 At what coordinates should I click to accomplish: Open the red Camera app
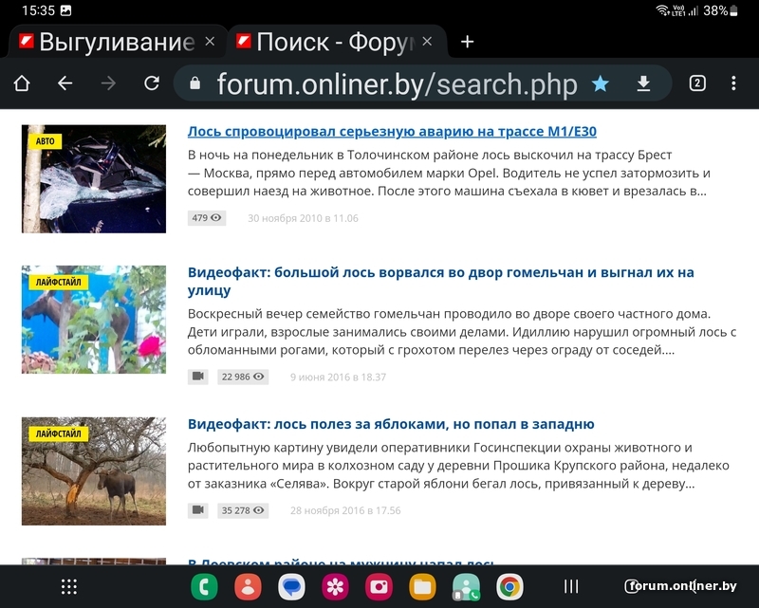tap(379, 587)
